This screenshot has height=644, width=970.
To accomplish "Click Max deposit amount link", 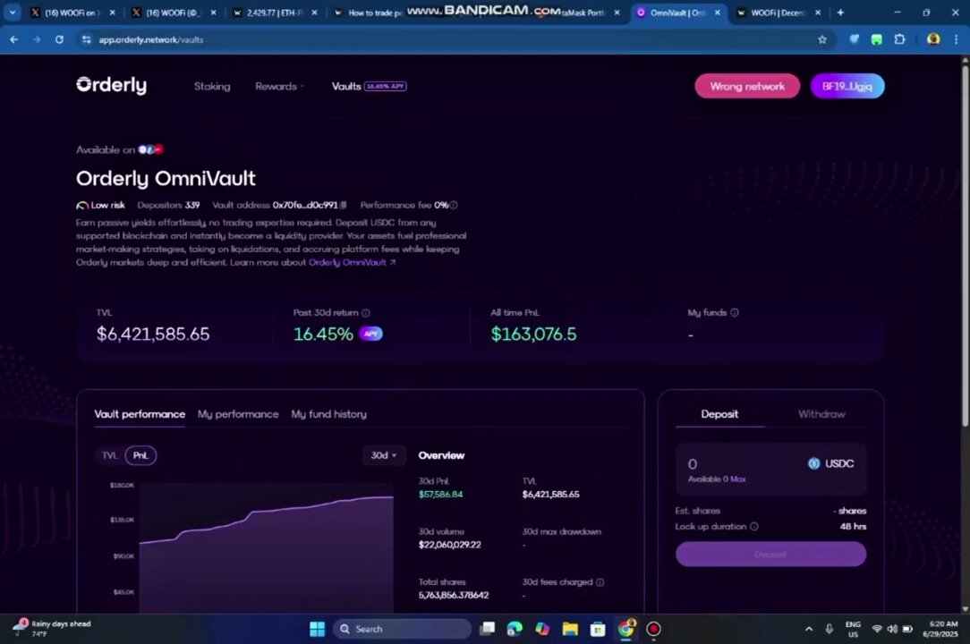I will pyautogui.click(x=737, y=479).
